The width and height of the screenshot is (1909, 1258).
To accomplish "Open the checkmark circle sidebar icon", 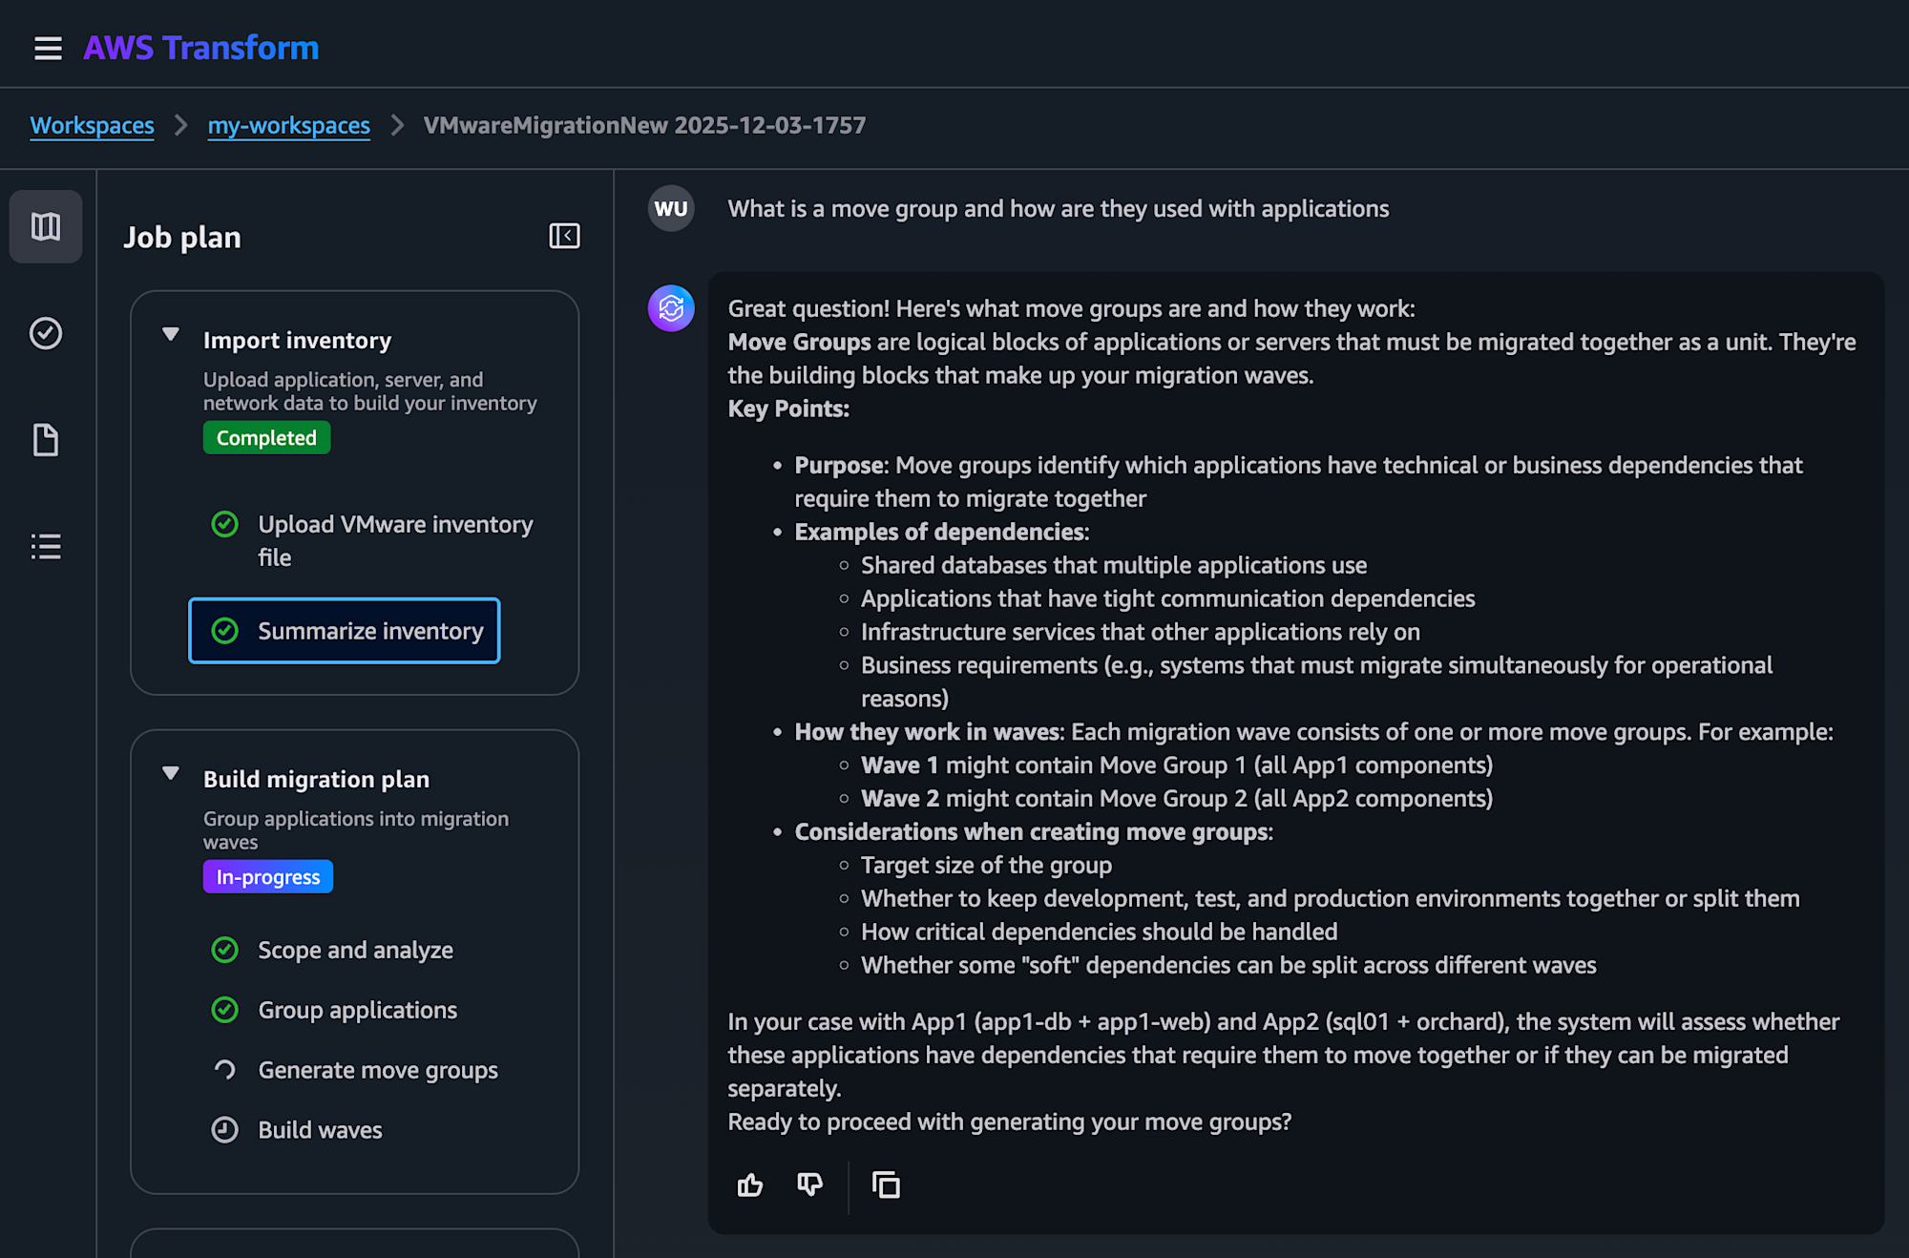I will click(46, 333).
